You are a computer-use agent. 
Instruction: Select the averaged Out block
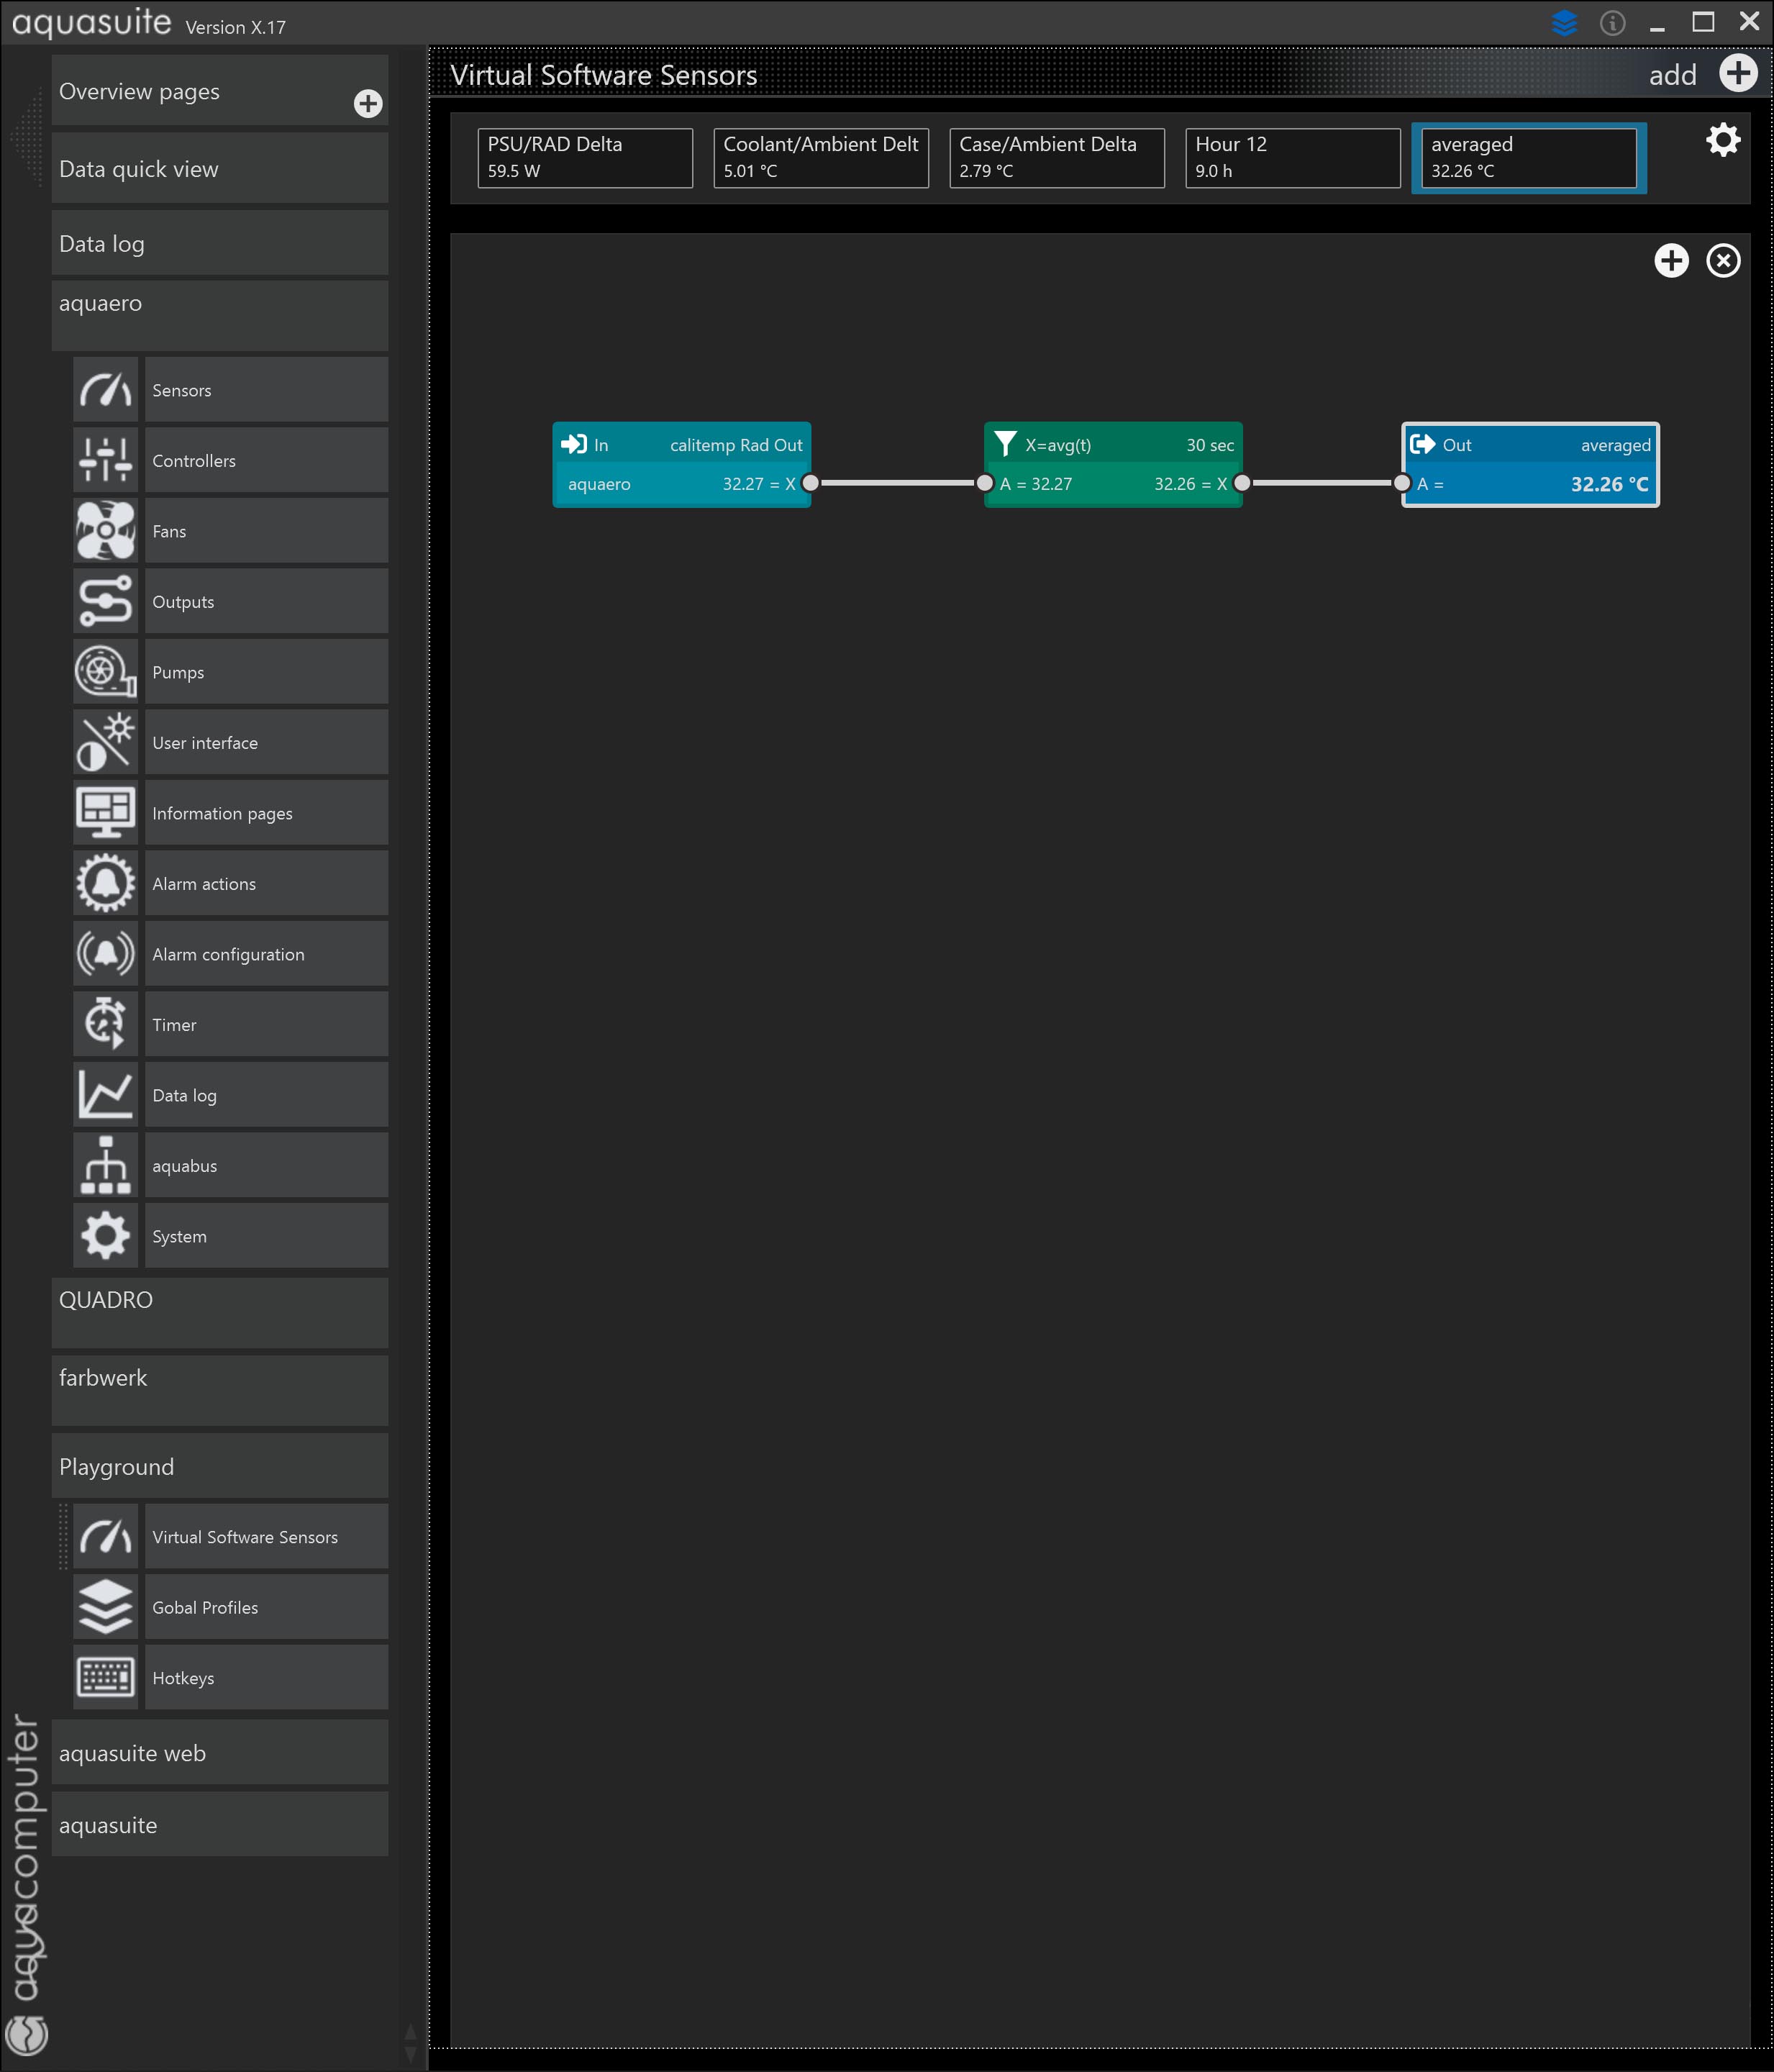pyautogui.click(x=1530, y=465)
